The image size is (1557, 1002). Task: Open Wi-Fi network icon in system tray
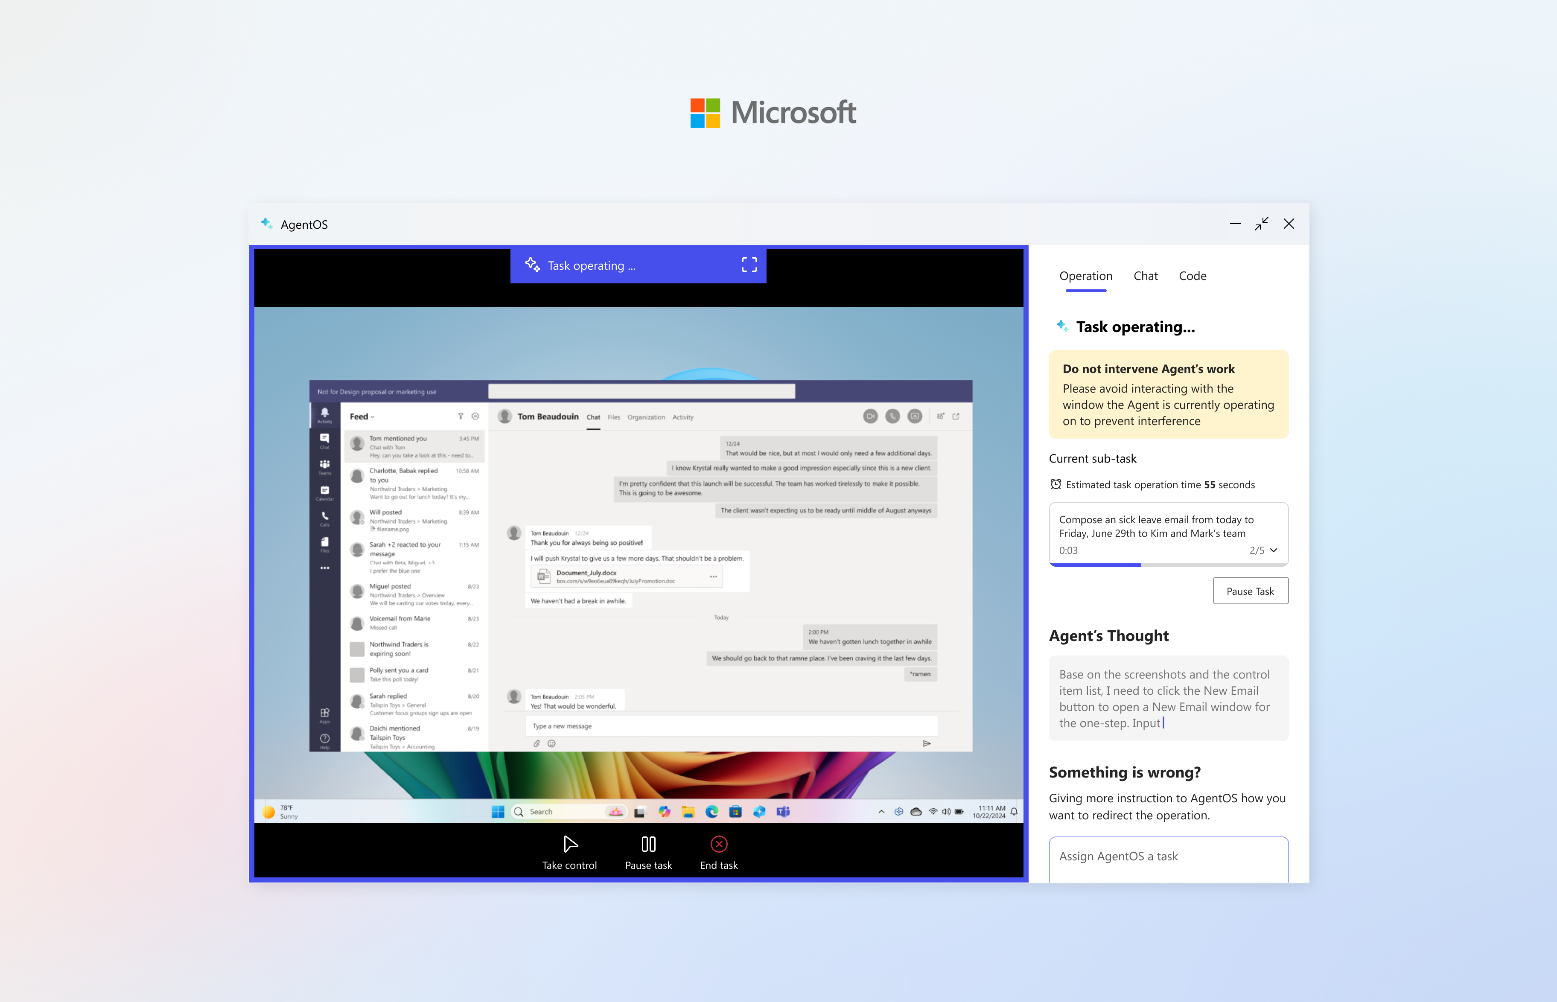(x=933, y=811)
